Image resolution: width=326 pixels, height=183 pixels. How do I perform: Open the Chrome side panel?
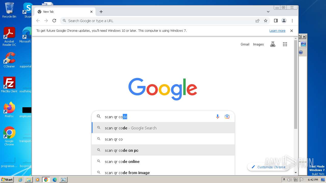point(276,21)
